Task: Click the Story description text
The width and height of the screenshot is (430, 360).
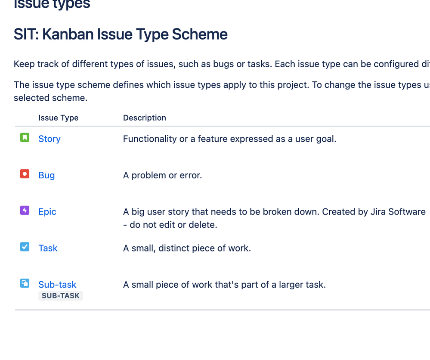Action: pos(229,139)
